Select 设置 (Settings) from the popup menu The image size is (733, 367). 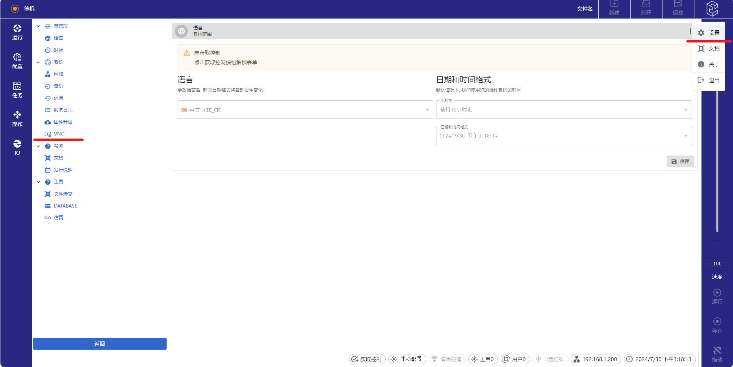(x=709, y=33)
